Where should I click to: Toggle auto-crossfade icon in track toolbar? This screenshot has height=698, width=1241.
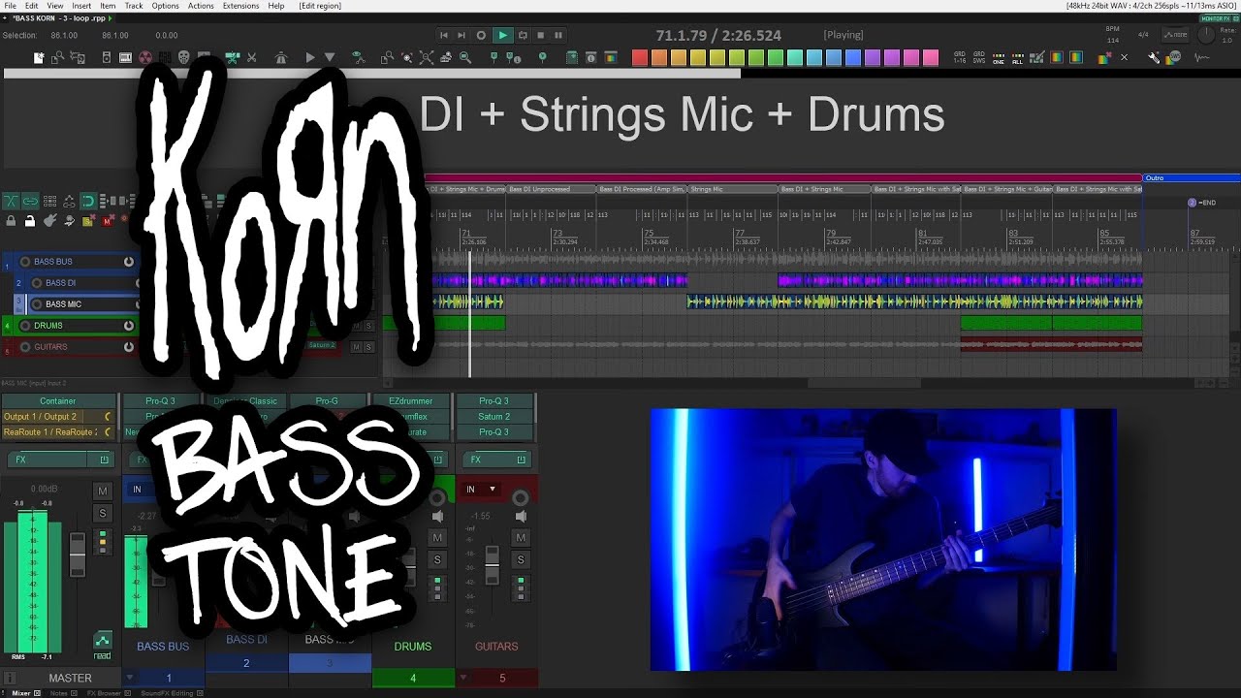[10, 201]
